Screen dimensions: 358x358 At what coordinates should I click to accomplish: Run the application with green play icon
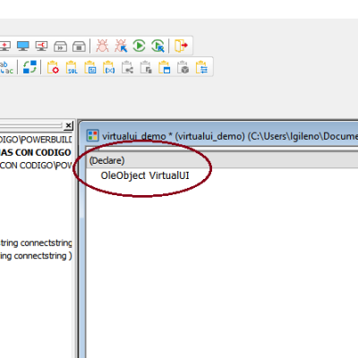[139, 46]
